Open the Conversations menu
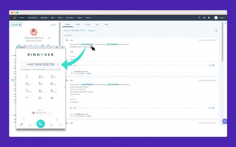236x147 pixels. coord(33,18)
